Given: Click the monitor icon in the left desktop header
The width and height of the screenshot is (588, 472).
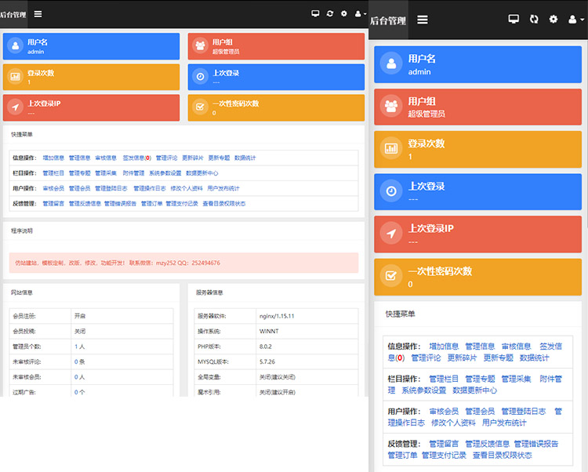Looking at the screenshot, I should tap(315, 14).
